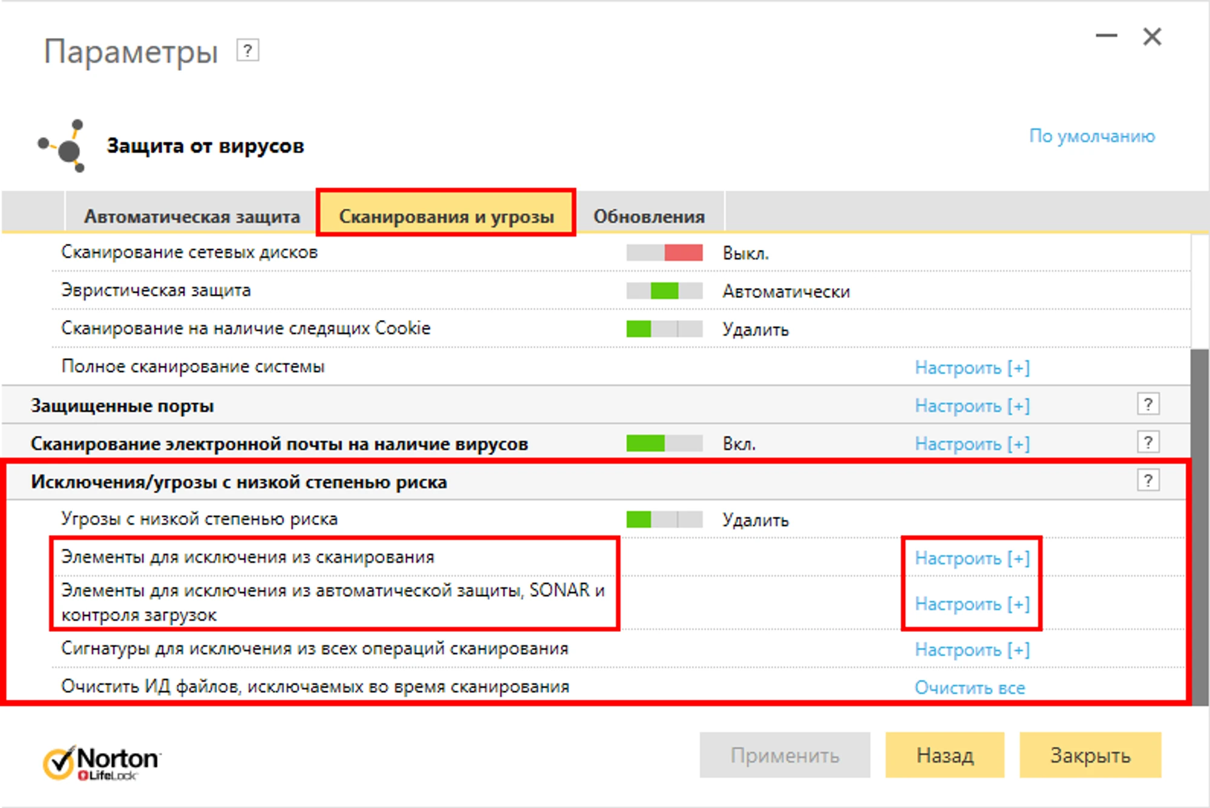Click the Norton LifeLock logo
This screenshot has height=808, width=1210.
tap(102, 763)
